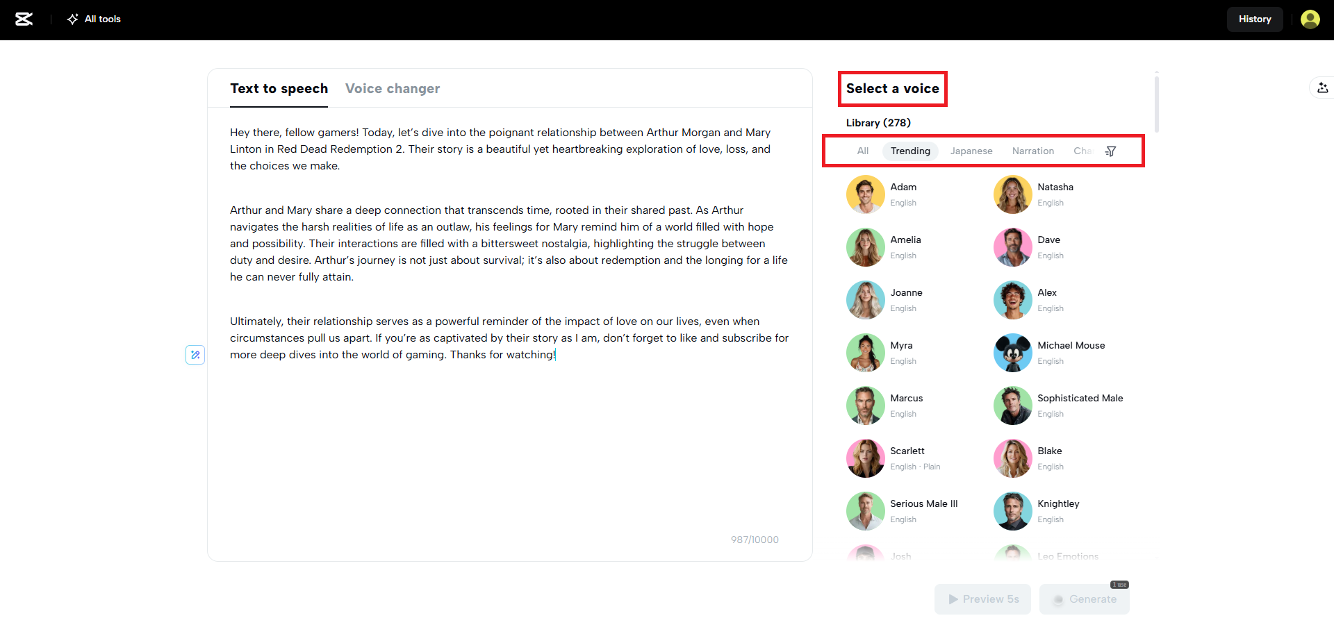Screen dimensions: 1334x634
Task: Pick the Michael Mouse voice
Action: (1070, 346)
